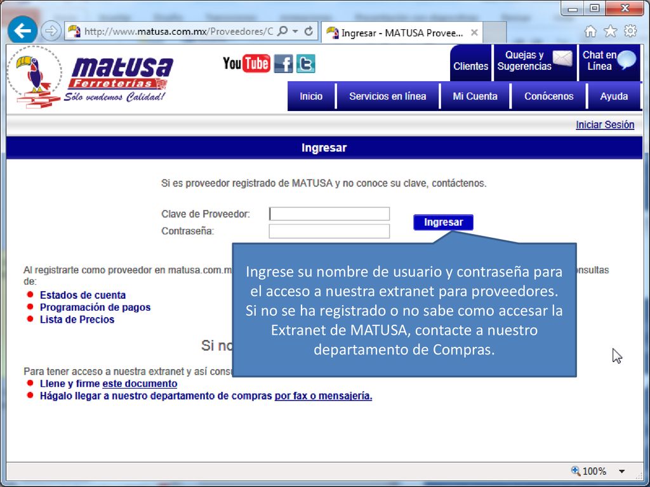Image resolution: width=650 pixels, height=487 pixels.
Task: Click the search magnifier in address bar
Action: (x=282, y=31)
